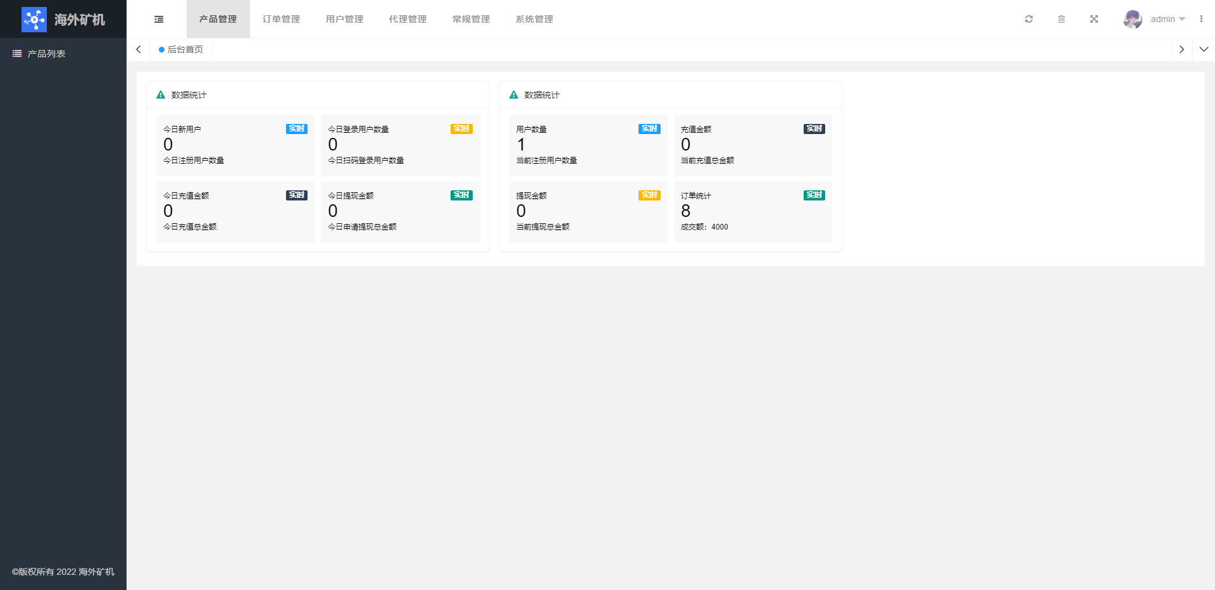Click 实时 badge on 今日充值金额 card

coord(297,195)
